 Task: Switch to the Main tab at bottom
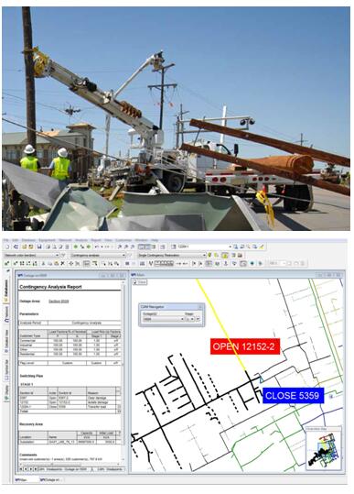pyautogui.click(x=23, y=480)
